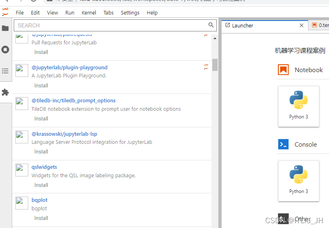Install the bqplot extension
Screen dimensions: 329x228
pos(41,218)
